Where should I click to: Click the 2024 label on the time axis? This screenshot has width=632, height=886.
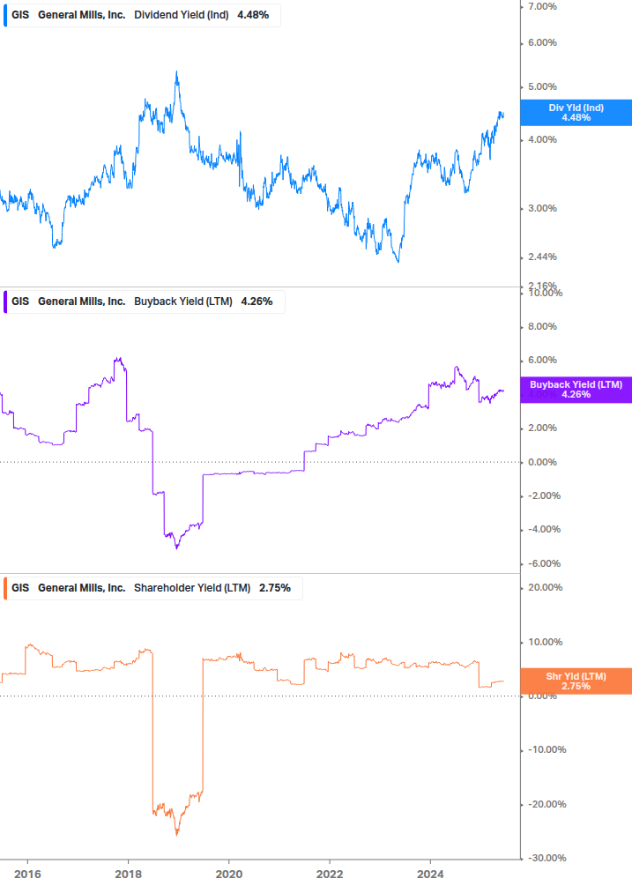point(430,875)
